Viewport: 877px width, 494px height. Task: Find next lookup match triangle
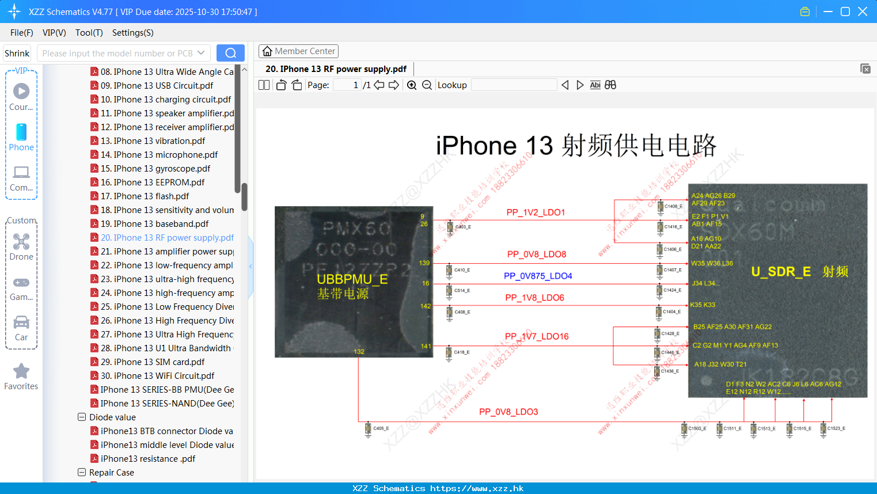580,85
